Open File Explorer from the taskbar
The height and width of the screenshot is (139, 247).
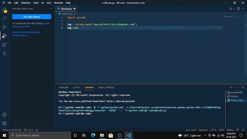[x=102, y=136]
